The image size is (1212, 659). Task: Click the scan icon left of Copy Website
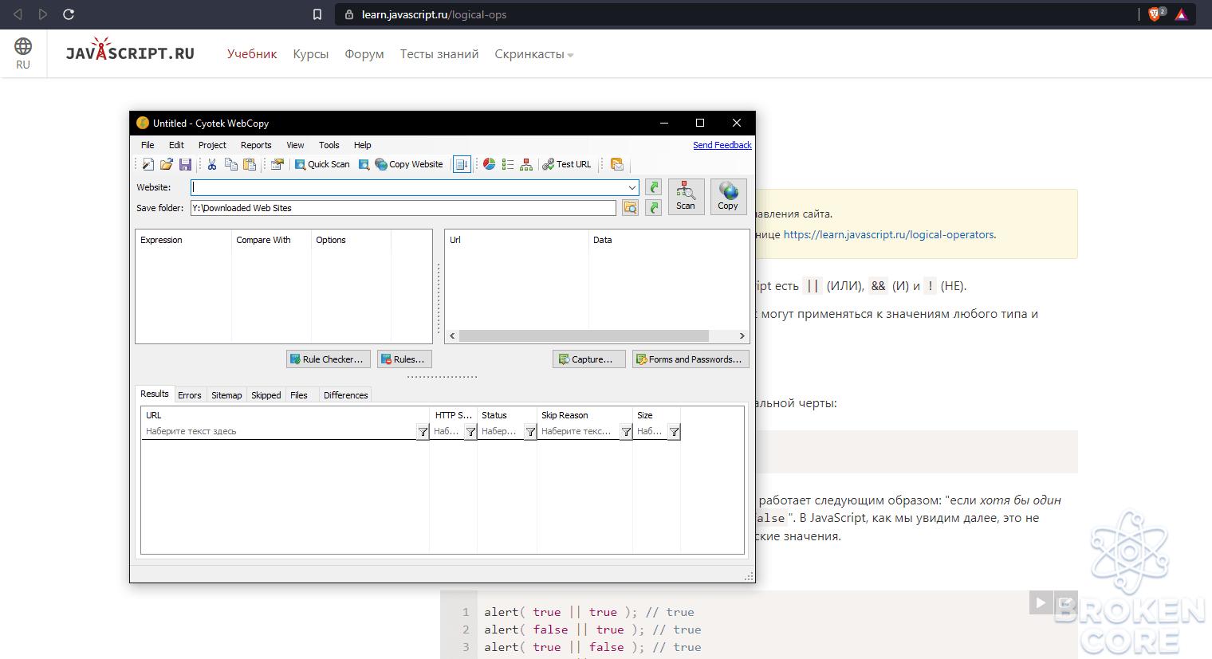[x=364, y=164]
